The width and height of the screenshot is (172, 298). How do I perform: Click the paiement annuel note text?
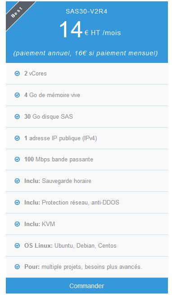coord(86,53)
